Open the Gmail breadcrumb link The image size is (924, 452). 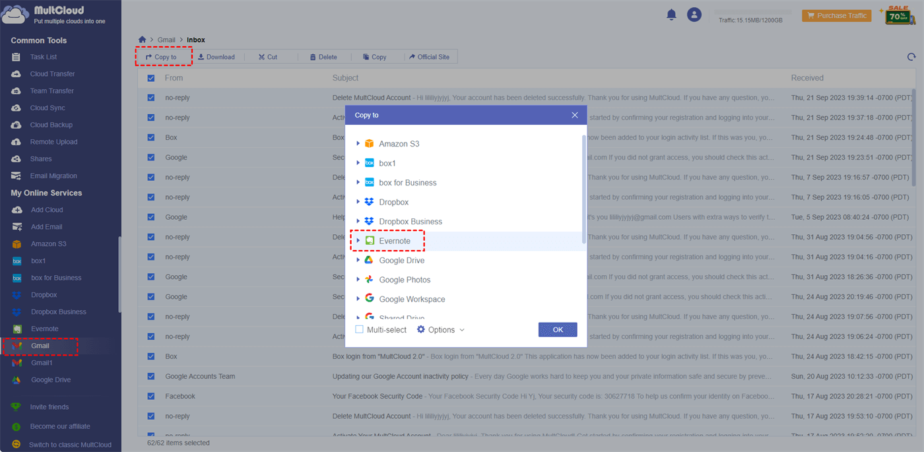[166, 40]
